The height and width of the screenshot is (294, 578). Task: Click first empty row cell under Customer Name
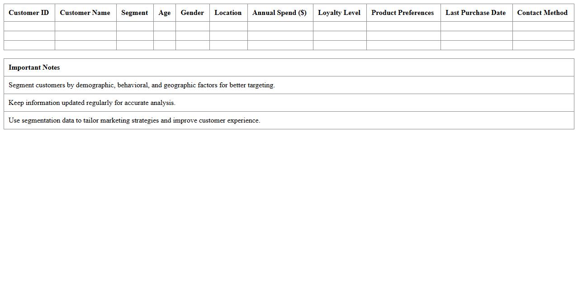(85, 26)
